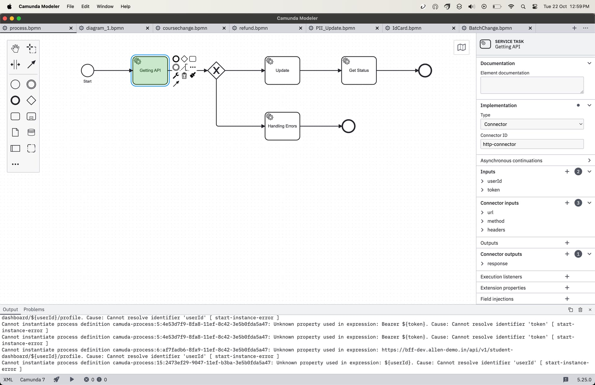The image size is (595, 385).
Task: Open the Type Connector dropdown
Action: [532, 124]
